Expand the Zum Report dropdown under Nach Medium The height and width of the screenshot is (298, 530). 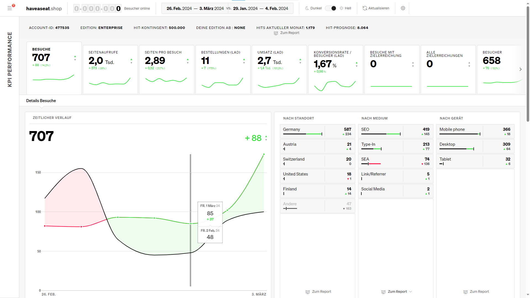410,292
